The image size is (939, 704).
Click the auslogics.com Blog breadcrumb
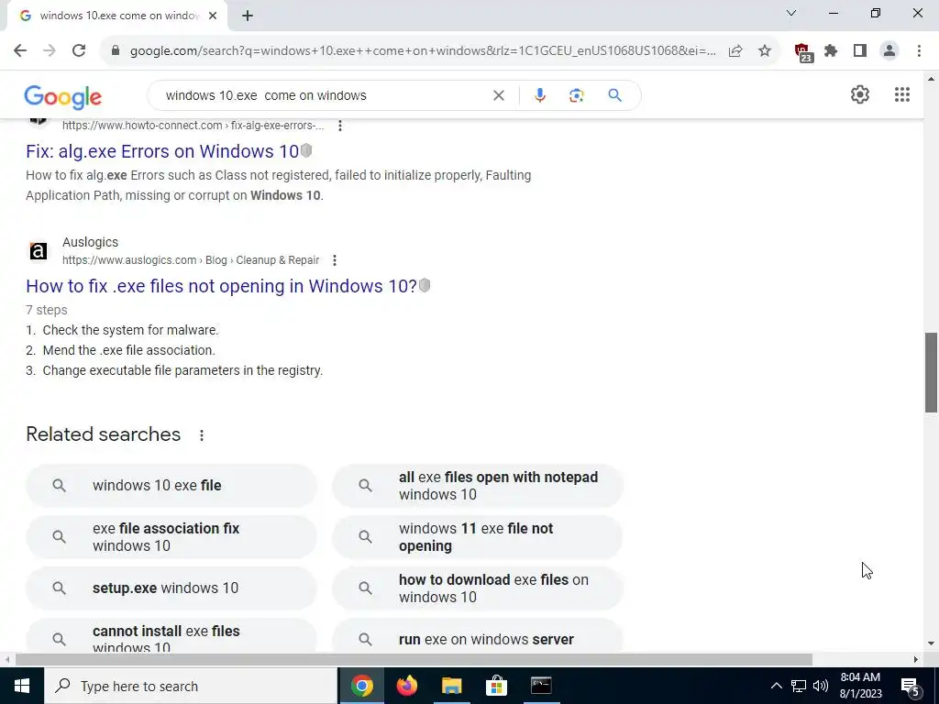(x=191, y=259)
